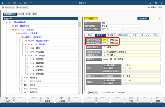Click the zoom-in magnifier icon in title bar
Viewport: 165px width, 107px height.
click(4, 3)
